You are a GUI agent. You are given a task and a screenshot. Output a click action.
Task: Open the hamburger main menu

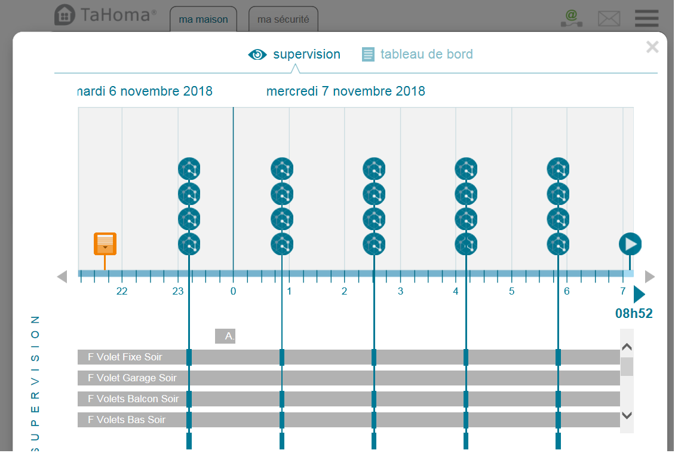(x=646, y=18)
